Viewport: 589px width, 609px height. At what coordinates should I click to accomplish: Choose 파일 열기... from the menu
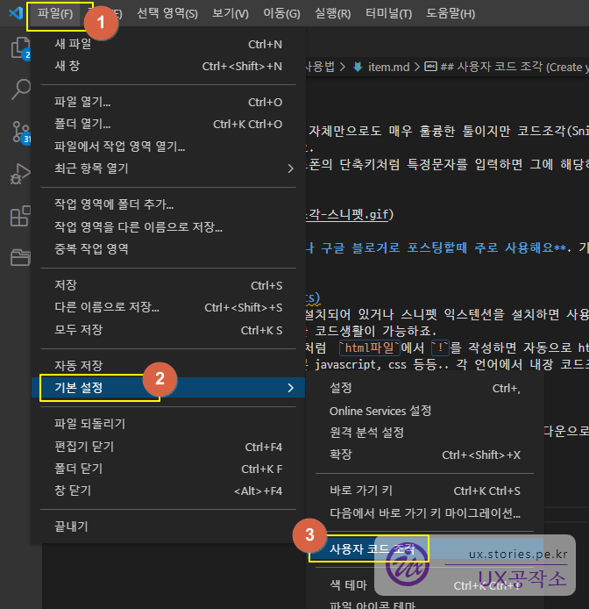[168, 102]
